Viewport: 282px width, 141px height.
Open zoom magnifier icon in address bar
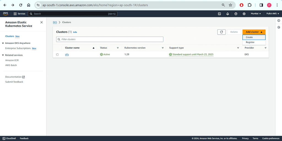coord(223,5)
